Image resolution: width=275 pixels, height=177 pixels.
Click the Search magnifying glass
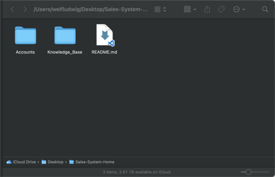coord(265,9)
